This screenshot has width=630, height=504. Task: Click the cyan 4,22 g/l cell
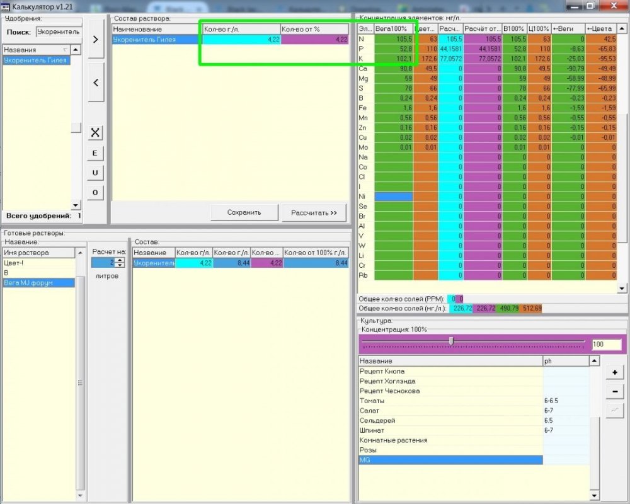(x=241, y=40)
